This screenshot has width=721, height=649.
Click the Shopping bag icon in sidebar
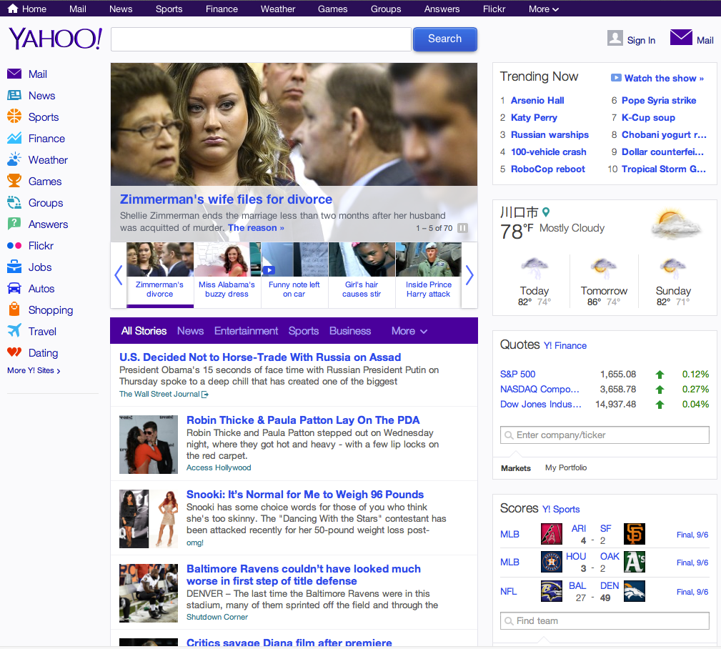pyautogui.click(x=14, y=309)
